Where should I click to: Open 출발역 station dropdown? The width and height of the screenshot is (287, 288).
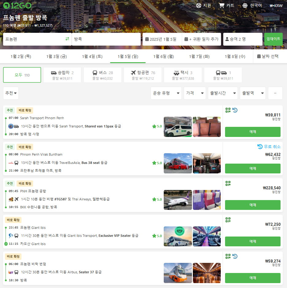tap(253, 93)
